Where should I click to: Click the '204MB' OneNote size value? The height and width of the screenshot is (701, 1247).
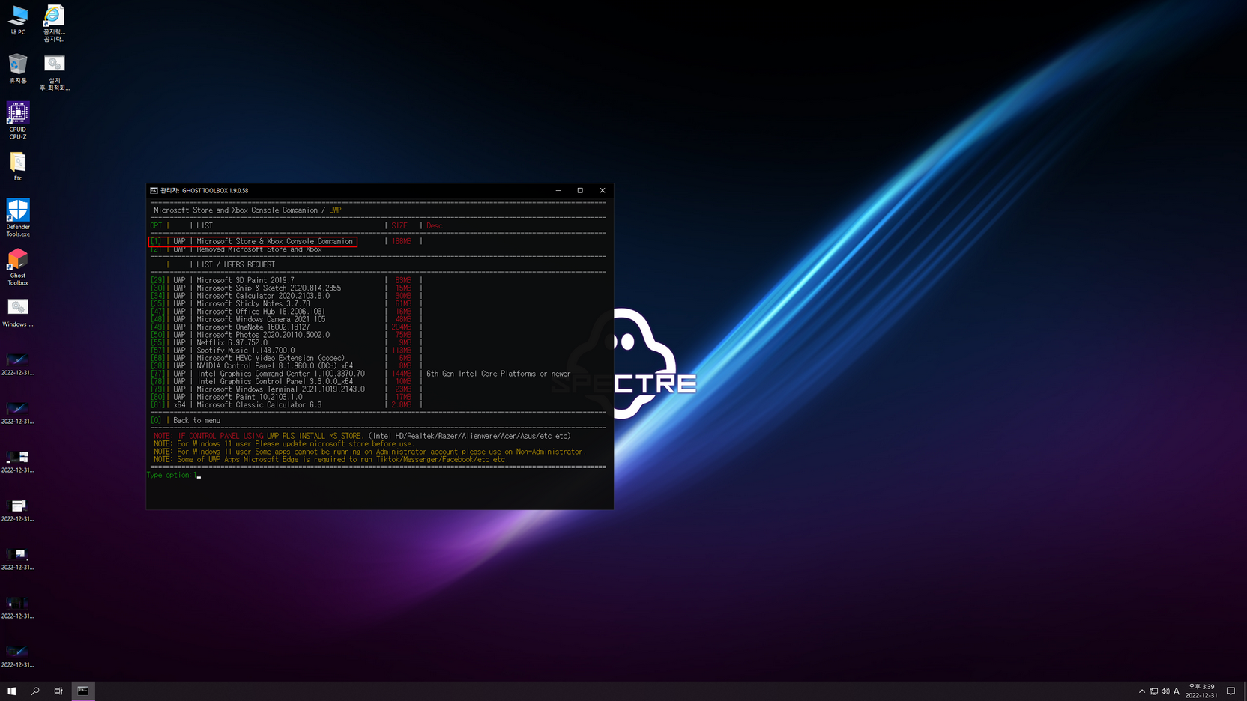(x=402, y=327)
